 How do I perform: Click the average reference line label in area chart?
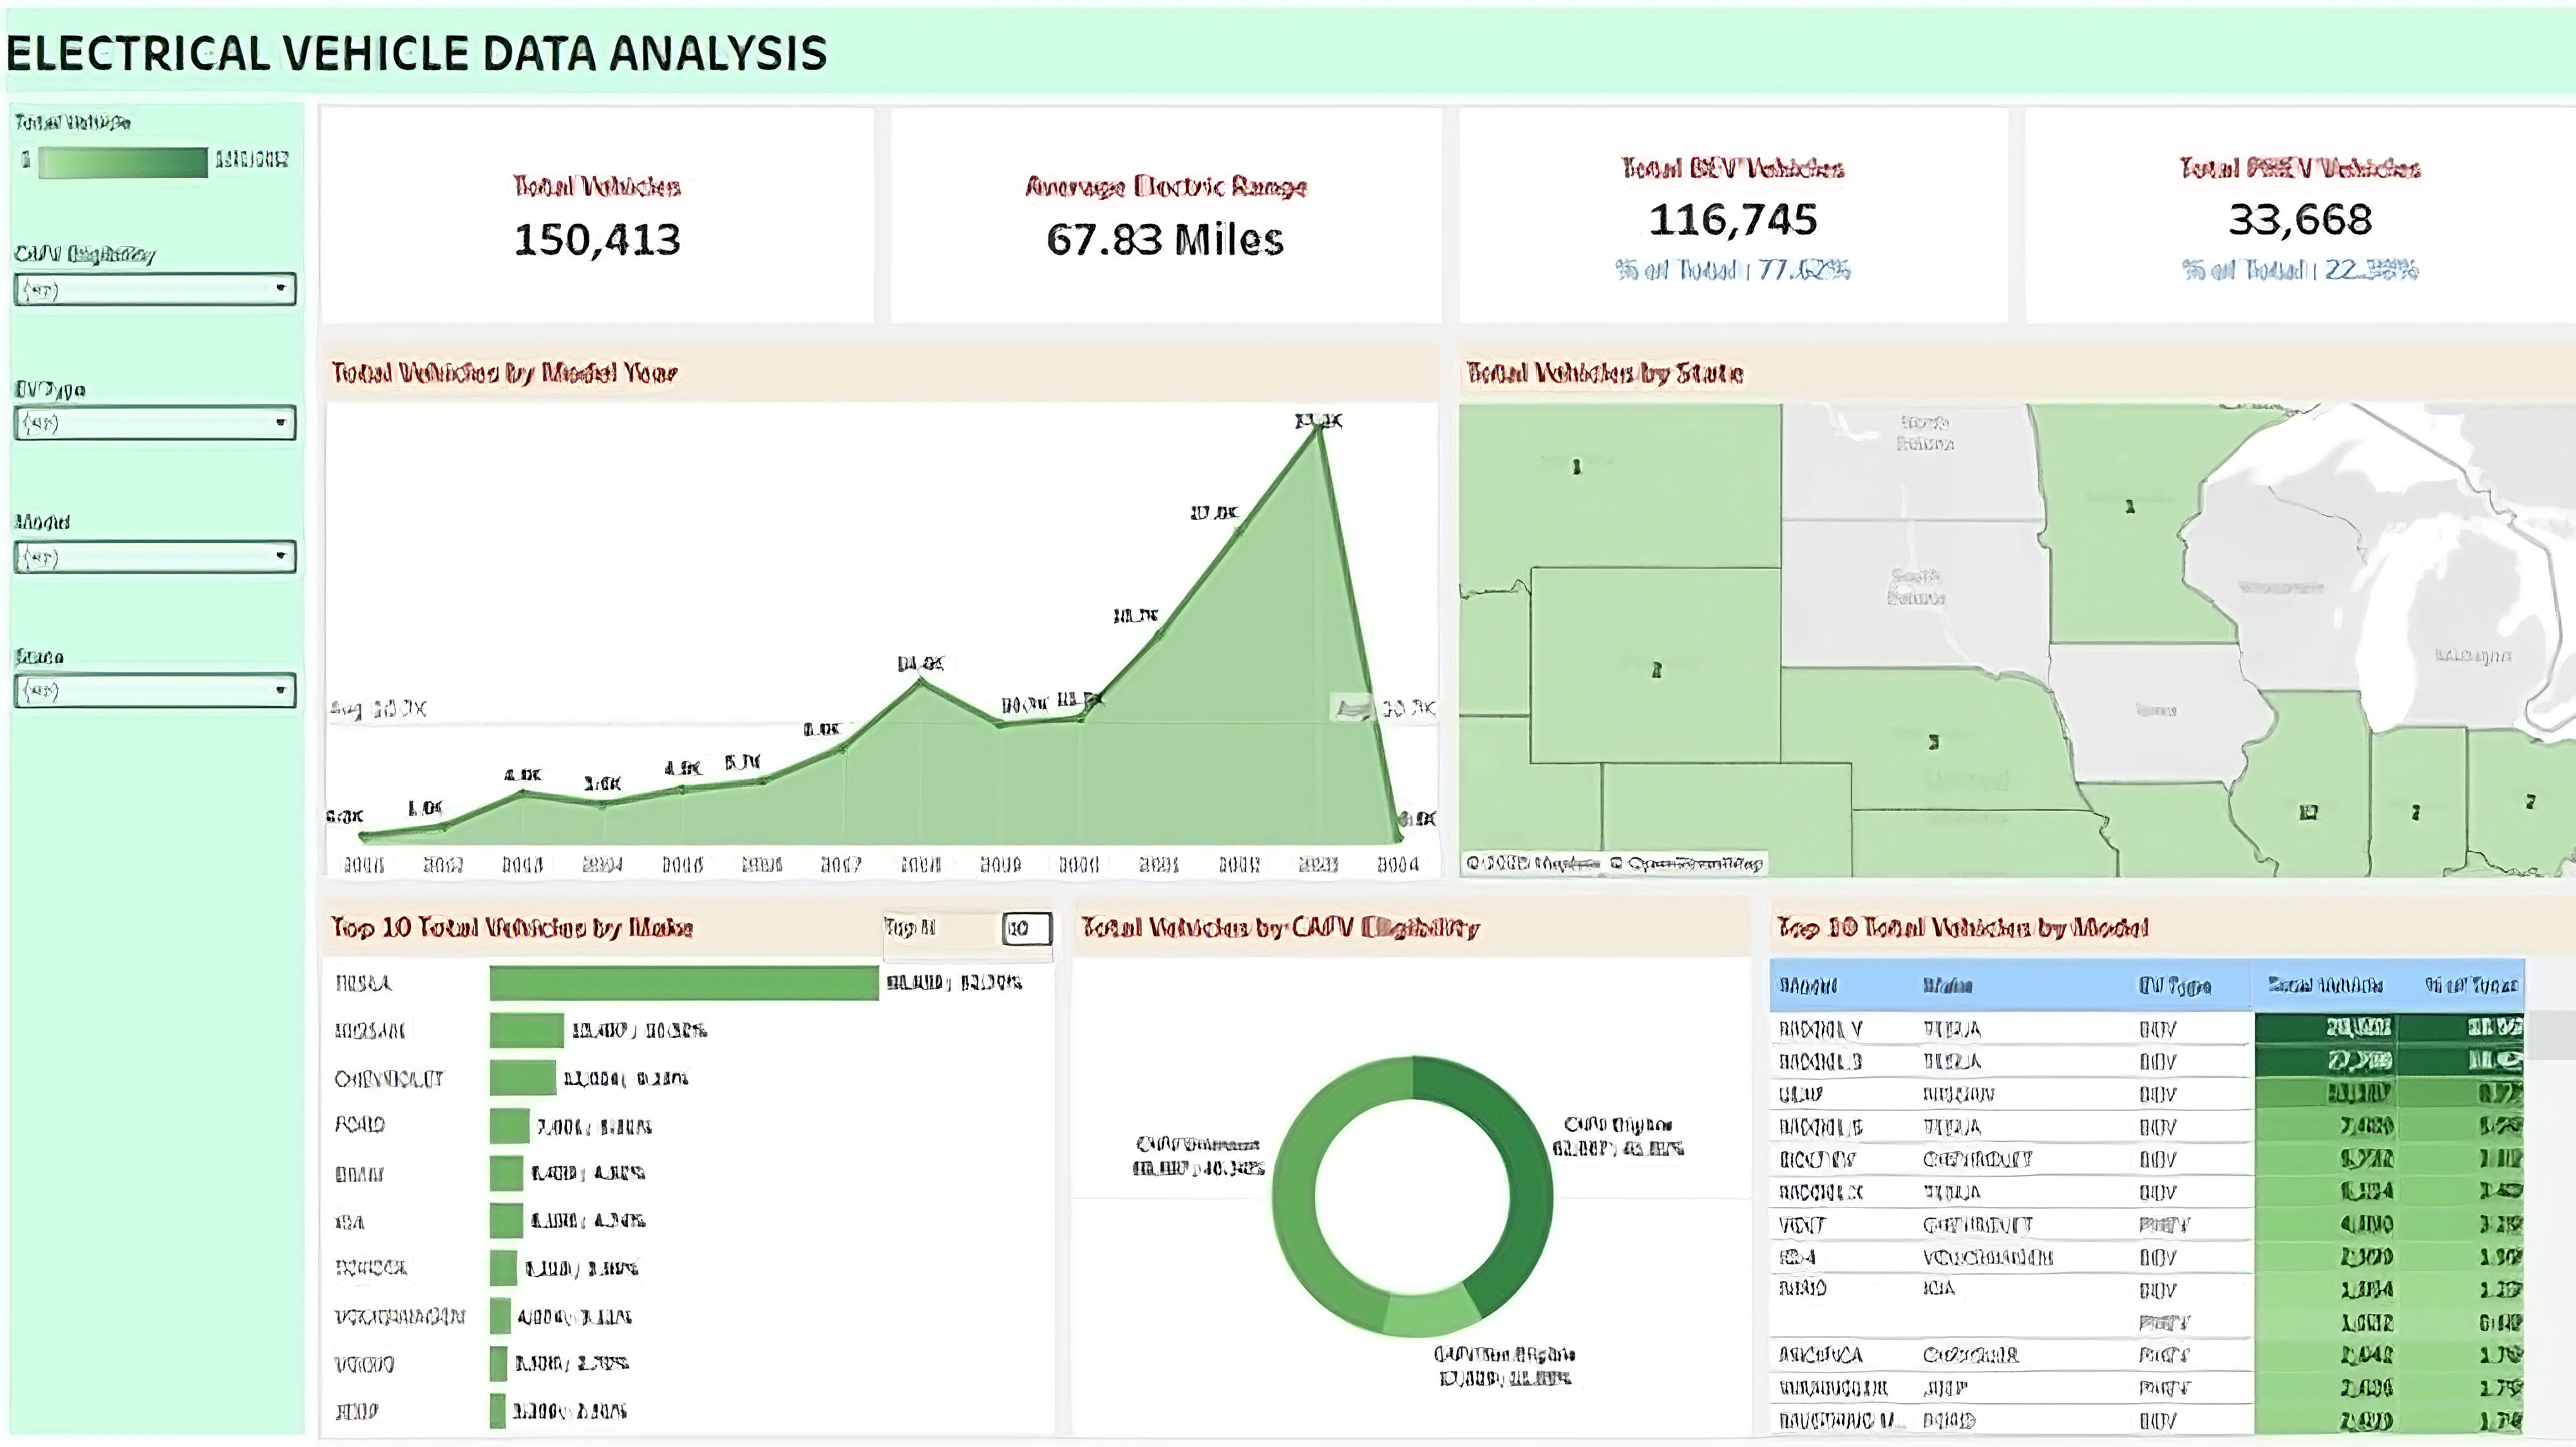click(379, 709)
